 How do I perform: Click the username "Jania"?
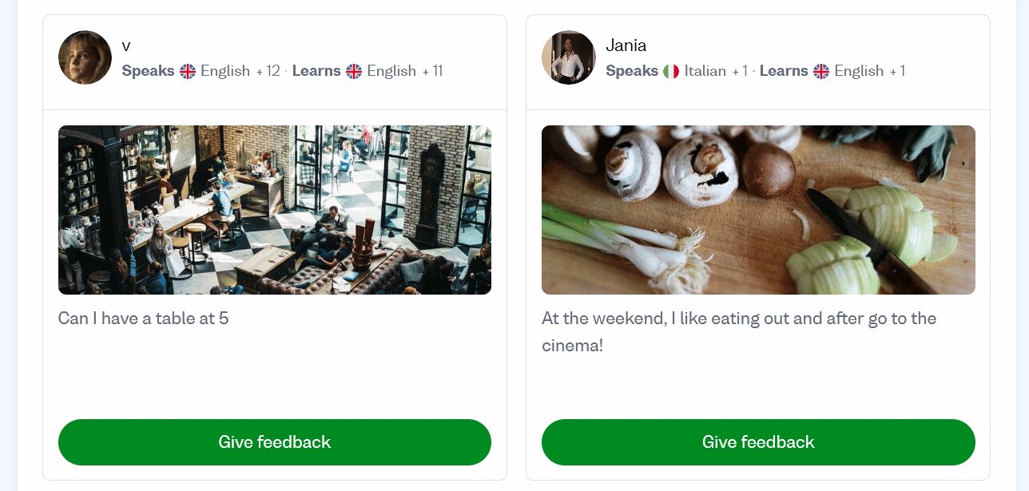click(x=626, y=45)
